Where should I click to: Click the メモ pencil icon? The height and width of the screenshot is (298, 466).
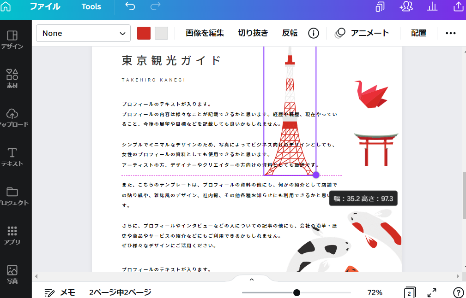click(x=49, y=293)
